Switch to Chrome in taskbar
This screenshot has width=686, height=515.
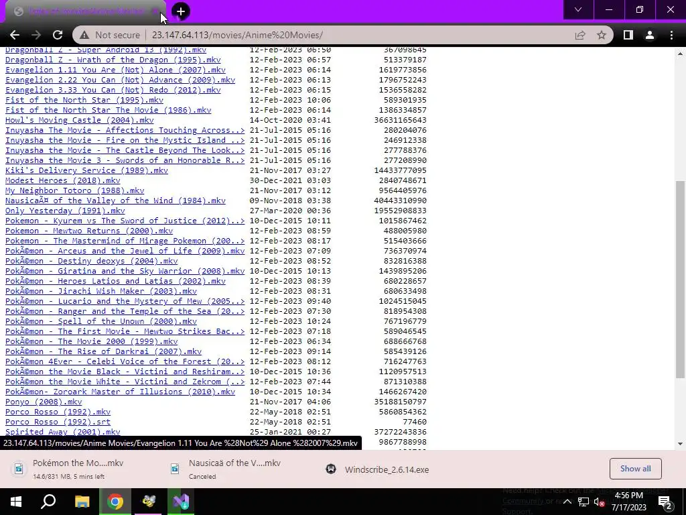pos(115,502)
